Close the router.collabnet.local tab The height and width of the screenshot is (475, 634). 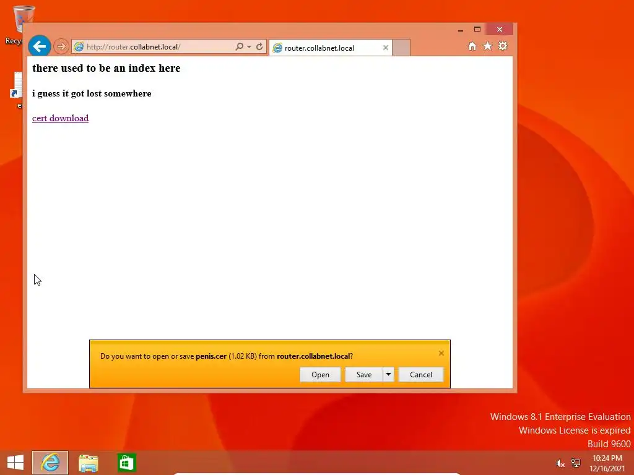[x=385, y=48]
